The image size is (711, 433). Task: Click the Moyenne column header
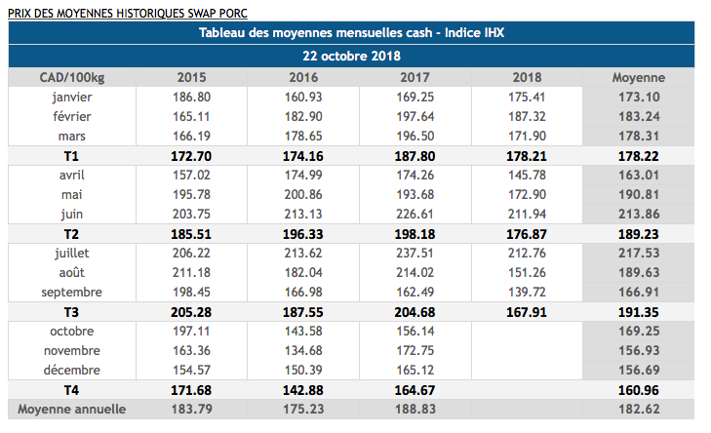pyautogui.click(x=638, y=77)
